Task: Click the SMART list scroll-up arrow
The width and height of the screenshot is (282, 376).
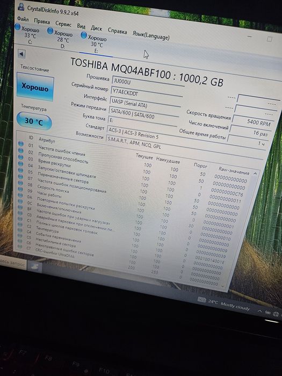Action: click(x=255, y=173)
